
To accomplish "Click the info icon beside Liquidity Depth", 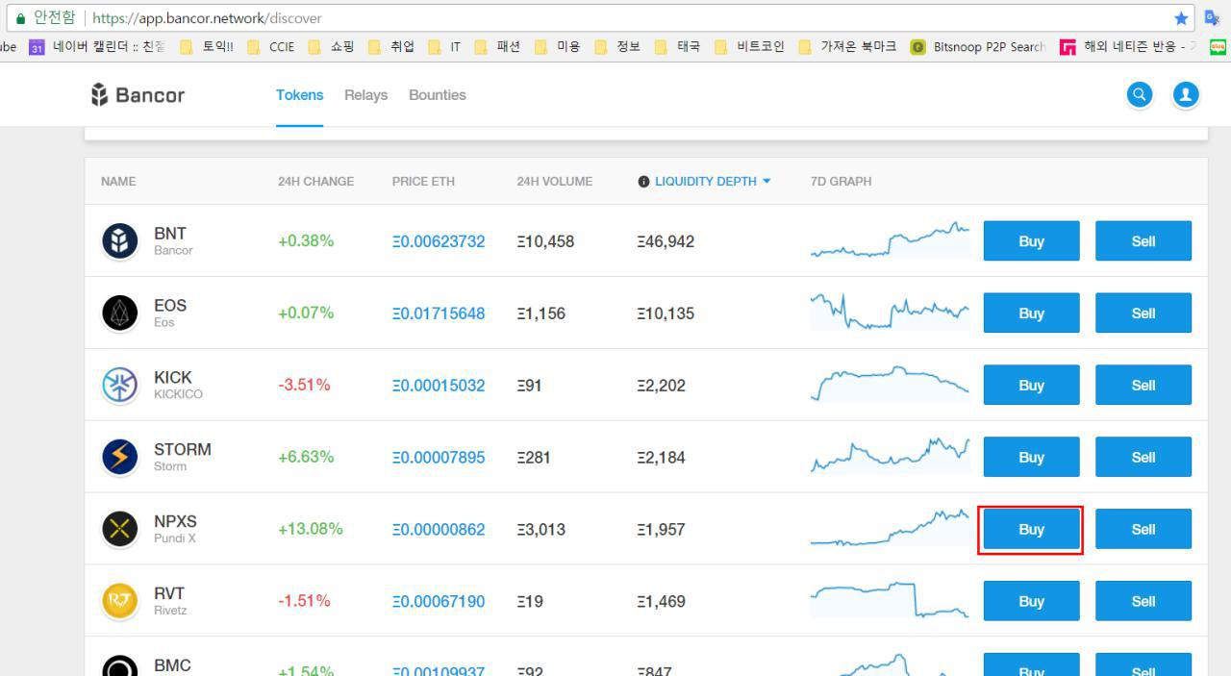I will [643, 181].
